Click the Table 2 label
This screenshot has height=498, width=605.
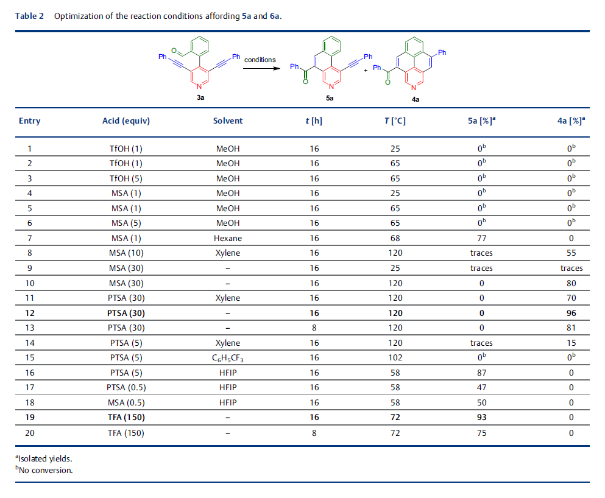(x=29, y=16)
